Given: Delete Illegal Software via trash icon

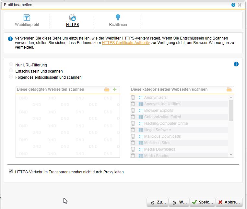Looking at the screenshot, I should [133, 130].
